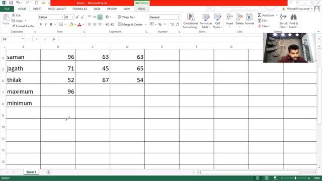Open the FILE tab
This screenshot has height=181, width=322.
(x=7, y=9)
